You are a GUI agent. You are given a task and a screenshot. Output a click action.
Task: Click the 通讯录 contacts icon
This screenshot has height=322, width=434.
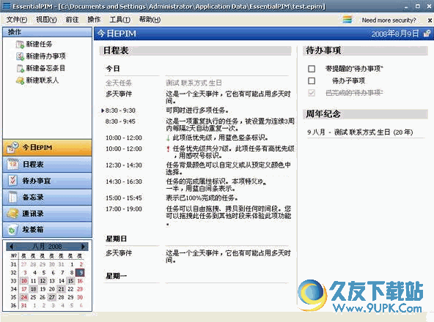[12, 213]
